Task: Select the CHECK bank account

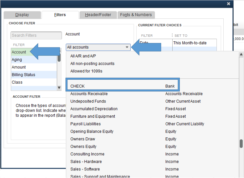Action: [x=122, y=86]
